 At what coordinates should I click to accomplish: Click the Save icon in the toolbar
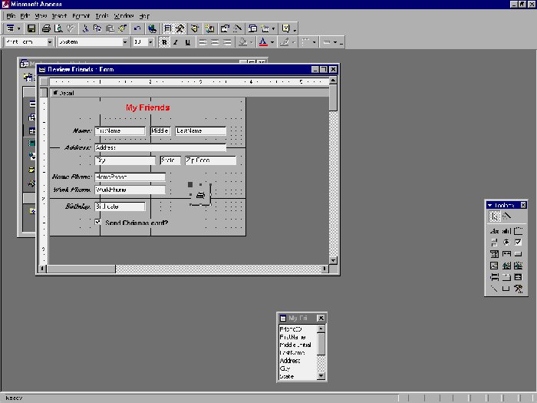[x=31, y=28]
